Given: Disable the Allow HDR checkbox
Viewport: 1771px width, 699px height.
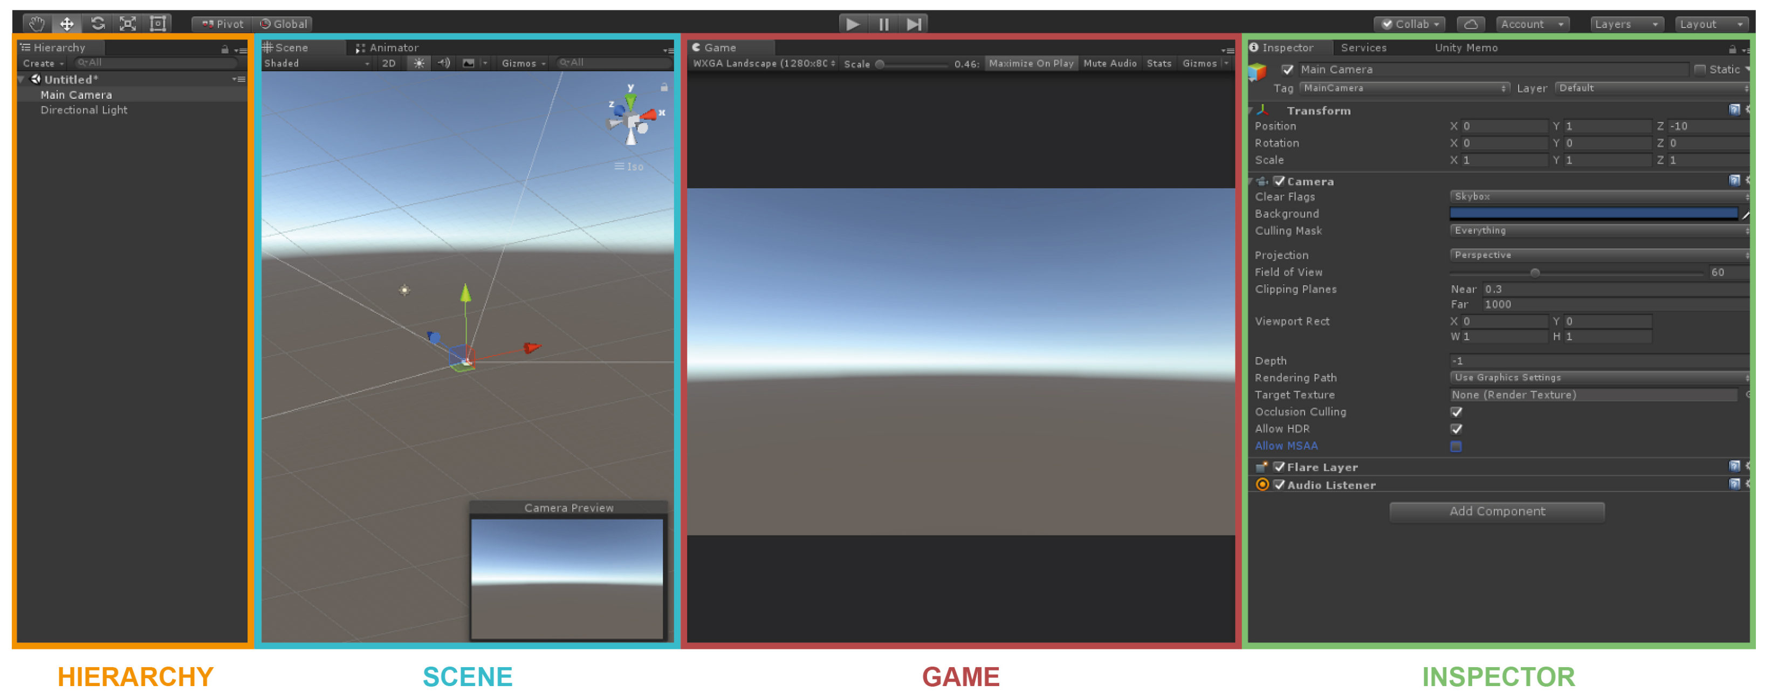Looking at the screenshot, I should coord(1456,429).
